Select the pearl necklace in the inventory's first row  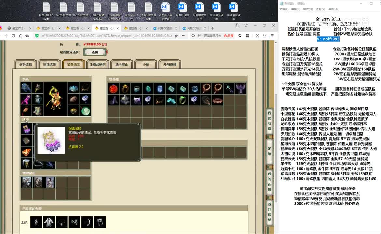tap(206, 88)
